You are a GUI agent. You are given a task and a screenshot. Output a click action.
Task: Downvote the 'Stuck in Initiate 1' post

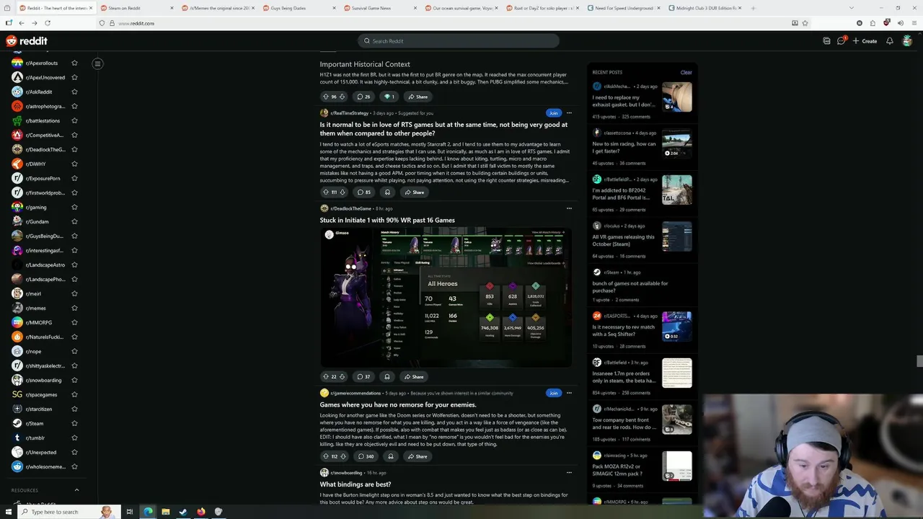point(342,376)
